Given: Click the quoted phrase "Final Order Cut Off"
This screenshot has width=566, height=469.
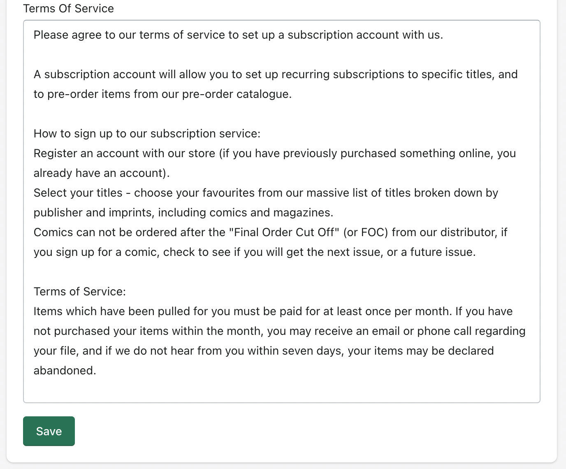Looking at the screenshot, I should point(284,232).
